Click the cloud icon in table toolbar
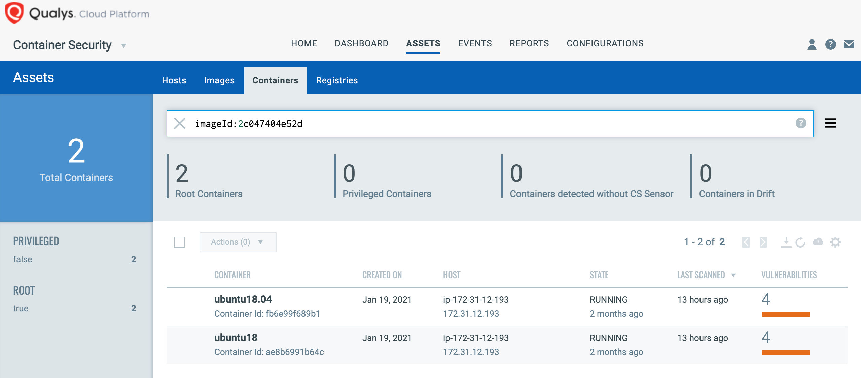The width and height of the screenshot is (861, 378). point(818,242)
